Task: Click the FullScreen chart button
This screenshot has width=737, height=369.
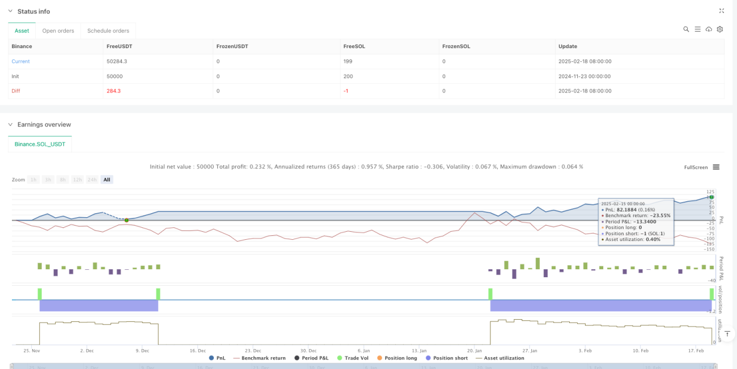Action: point(696,167)
